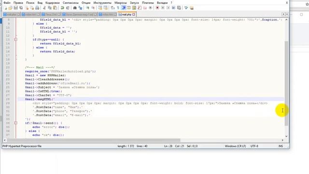Show the Document Map panel icon

click(134, 8)
